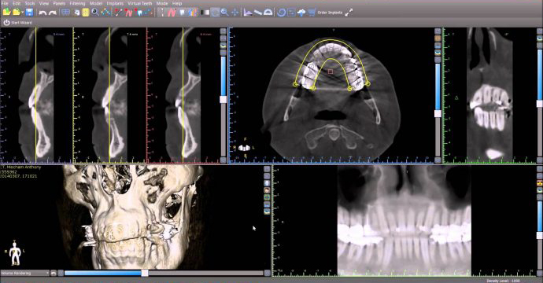
Task: Select the ruler distance measurement tool
Action: (x=258, y=13)
